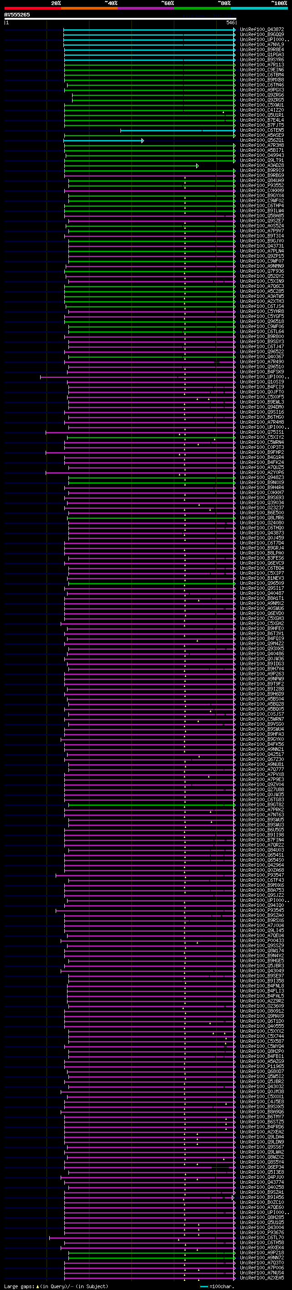This screenshot has width=292, height=1290.
Task: Open hit UniRef100_A7R113
Action: pos(262,65)
